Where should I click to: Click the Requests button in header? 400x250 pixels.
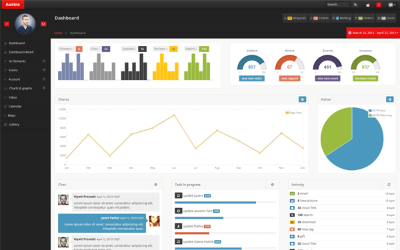pyautogui.click(x=295, y=18)
